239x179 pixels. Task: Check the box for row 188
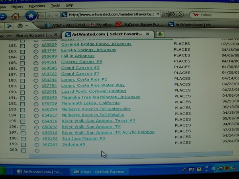(22, 81)
